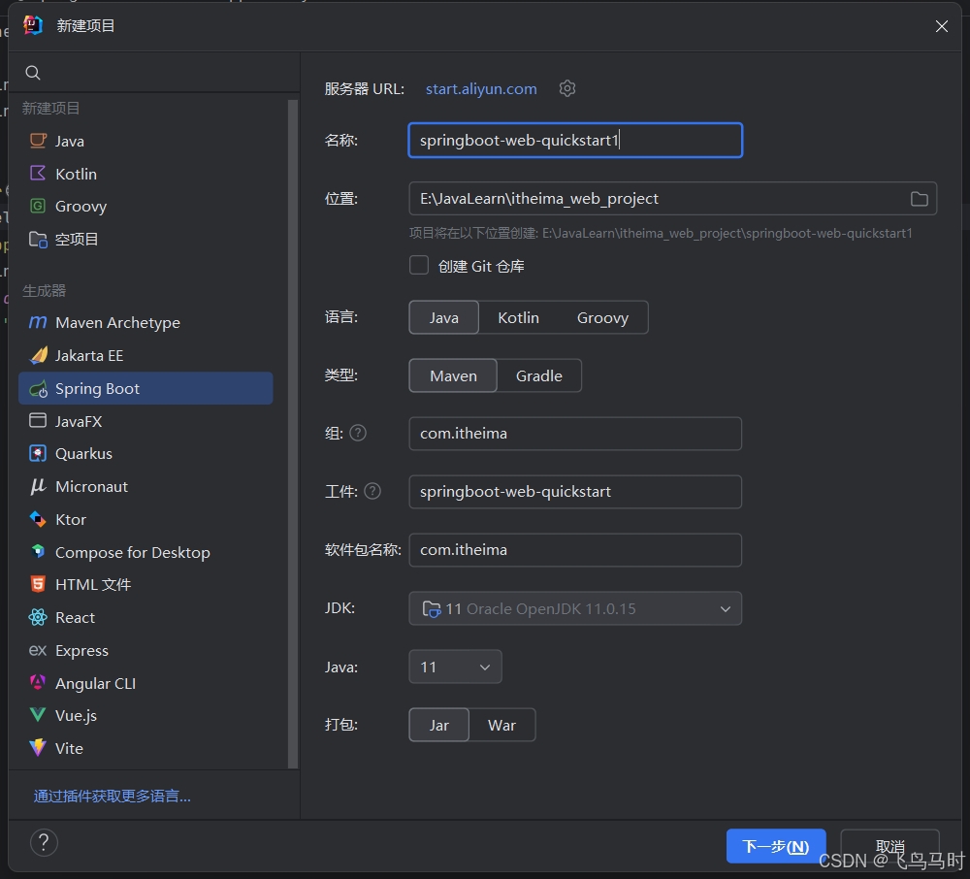Select Compose for Desktop generator
The image size is (970, 879).
coord(146,552)
